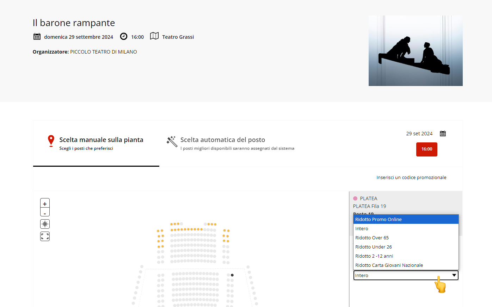Choose Intero option in the dropdown list
492x307 pixels.
406,228
